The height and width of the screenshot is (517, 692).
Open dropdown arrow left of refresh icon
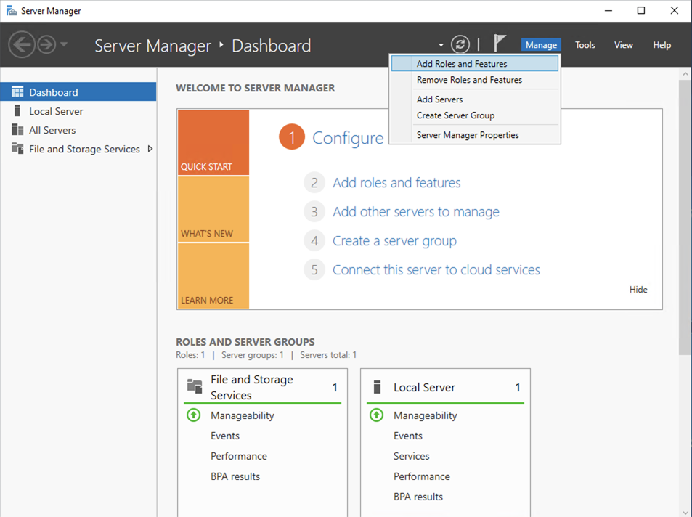click(441, 45)
